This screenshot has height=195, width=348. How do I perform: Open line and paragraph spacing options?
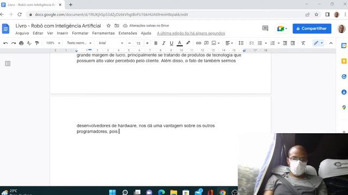pyautogui.click(x=241, y=43)
